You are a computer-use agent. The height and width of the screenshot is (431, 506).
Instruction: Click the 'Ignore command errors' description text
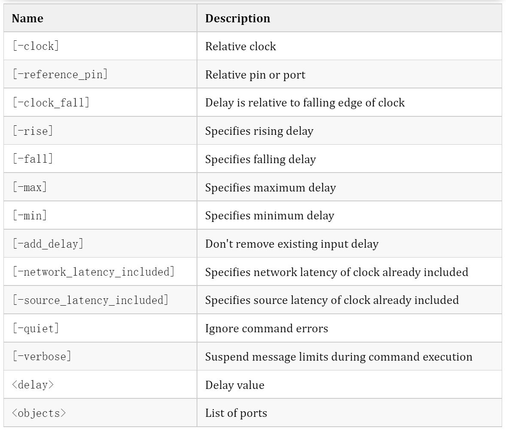267,328
